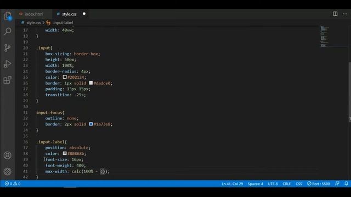Click the code minimap overview
Image resolution: width=351 pixels, height=197 pixels.
(x=324, y=37)
